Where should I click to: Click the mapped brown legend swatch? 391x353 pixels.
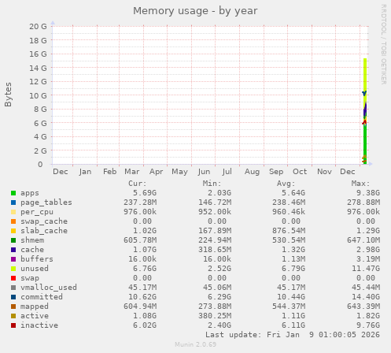pos(13,307)
